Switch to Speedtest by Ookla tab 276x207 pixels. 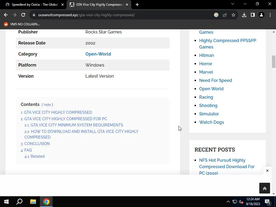pyautogui.click(x=33, y=5)
